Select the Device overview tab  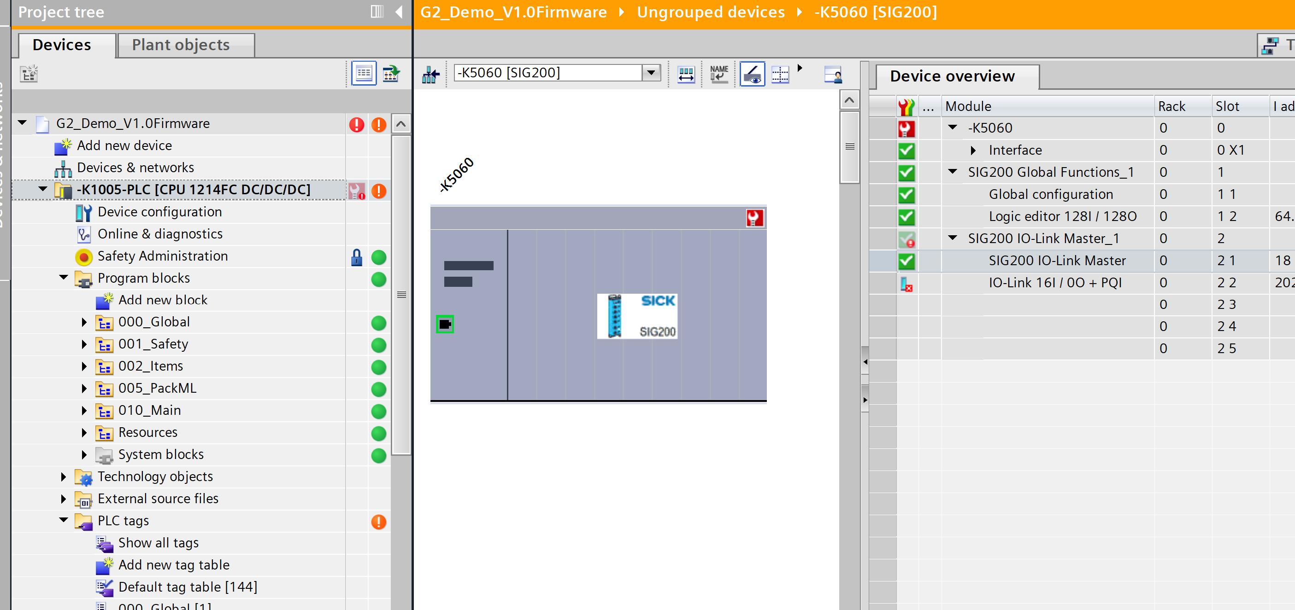(952, 76)
